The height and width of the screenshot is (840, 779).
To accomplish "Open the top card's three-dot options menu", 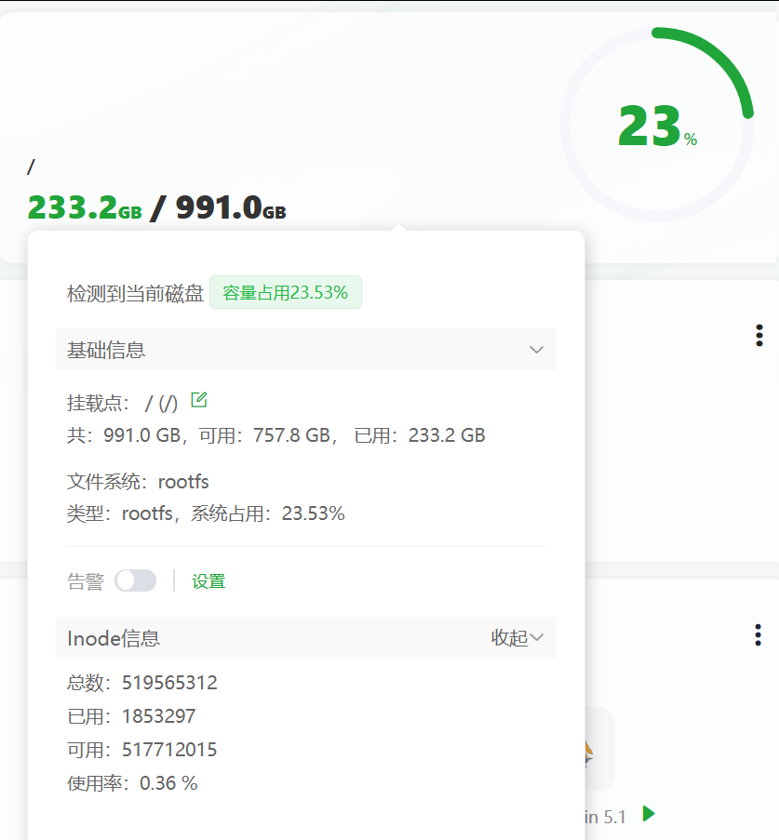I will click(759, 334).
